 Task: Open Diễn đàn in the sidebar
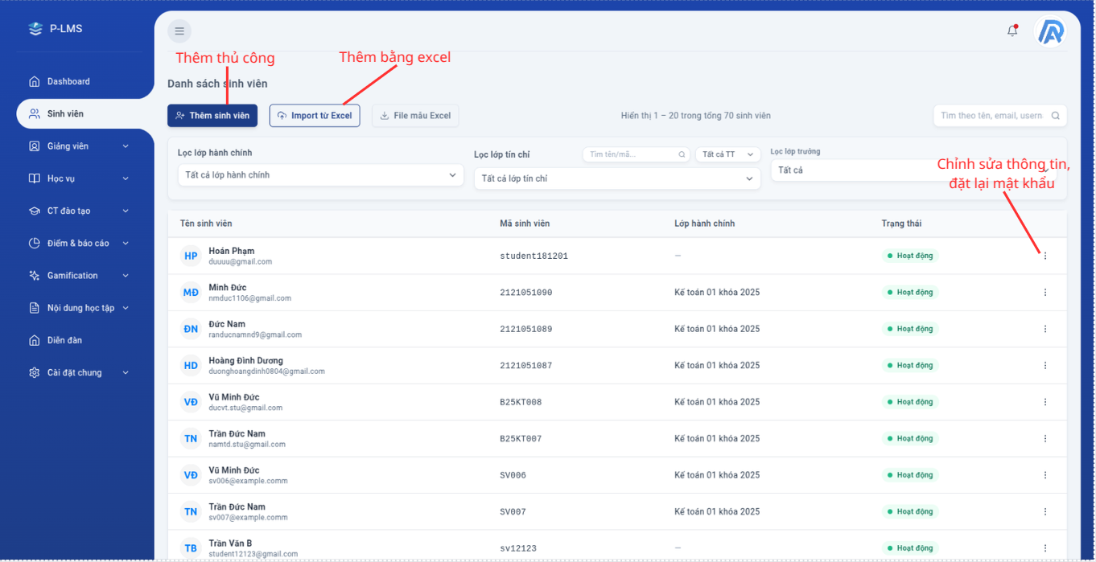coord(78,340)
